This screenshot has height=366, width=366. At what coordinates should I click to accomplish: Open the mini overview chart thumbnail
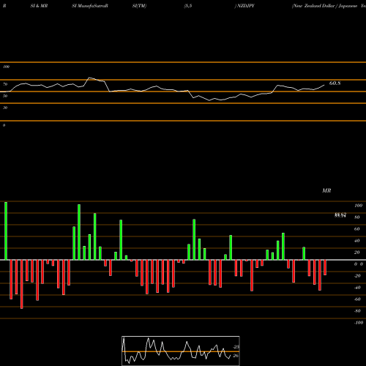click(x=181, y=351)
